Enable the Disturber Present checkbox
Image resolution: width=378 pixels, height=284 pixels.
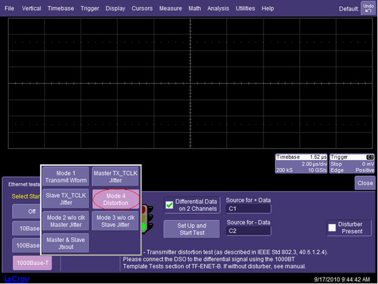coord(332,228)
